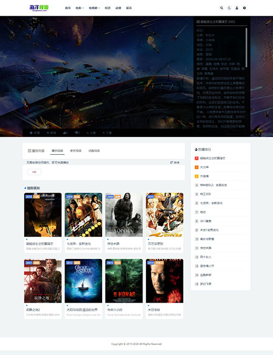Open the 七龙珠 movie poster thumbnail
The image size is (273, 355).
pyautogui.click(x=84, y=215)
